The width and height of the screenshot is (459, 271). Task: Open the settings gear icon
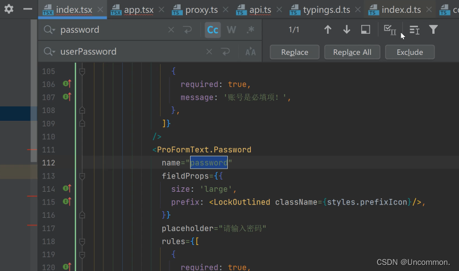coord(9,9)
